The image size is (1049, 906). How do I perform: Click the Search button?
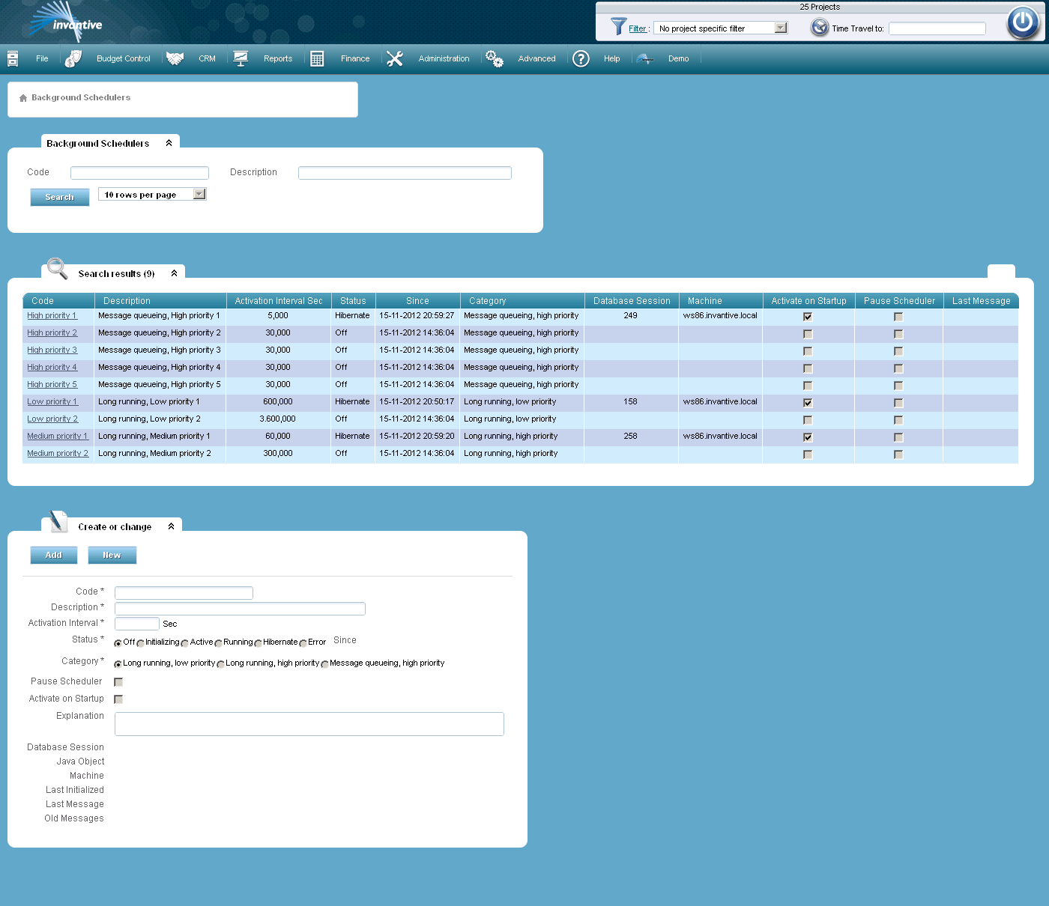60,197
